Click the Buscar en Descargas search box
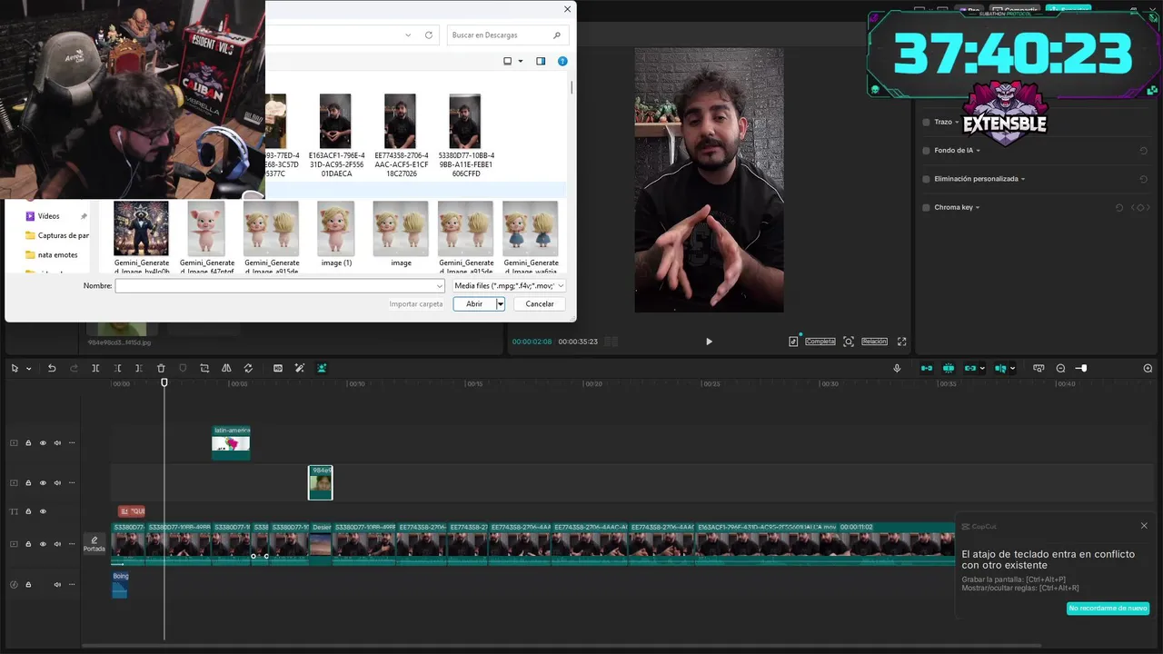Viewport: 1163px width, 654px height. [x=507, y=35]
